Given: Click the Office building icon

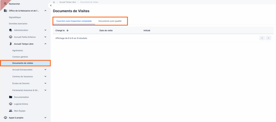Looking at the screenshot, I should [5, 11].
